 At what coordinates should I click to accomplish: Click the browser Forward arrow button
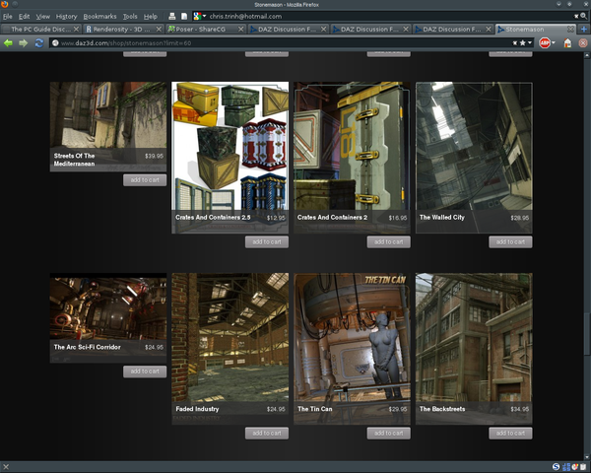[x=23, y=43]
